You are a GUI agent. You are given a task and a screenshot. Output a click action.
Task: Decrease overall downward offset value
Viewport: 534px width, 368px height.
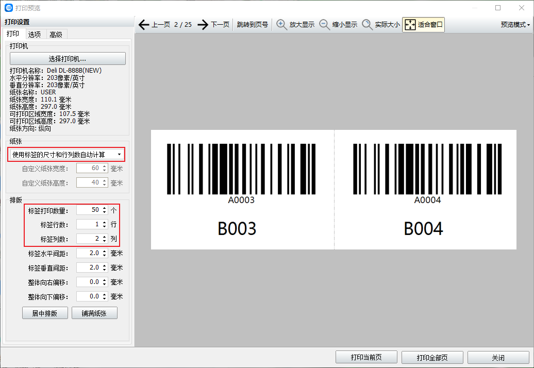click(x=105, y=298)
